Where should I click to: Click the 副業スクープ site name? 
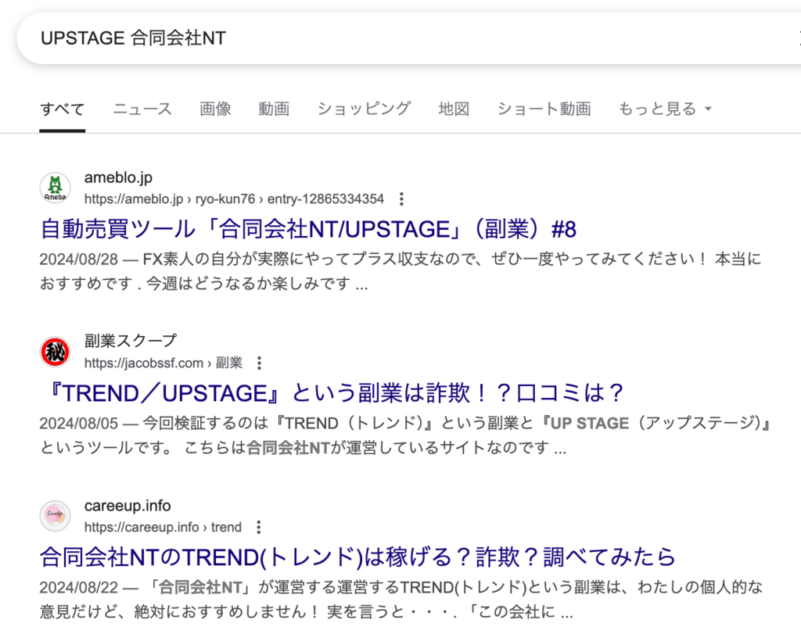click(x=131, y=341)
